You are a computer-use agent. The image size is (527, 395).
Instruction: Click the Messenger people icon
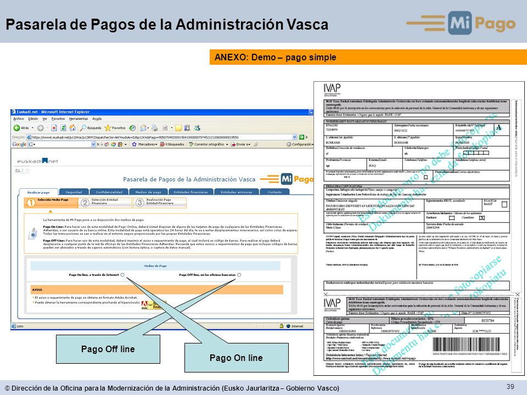(197, 128)
